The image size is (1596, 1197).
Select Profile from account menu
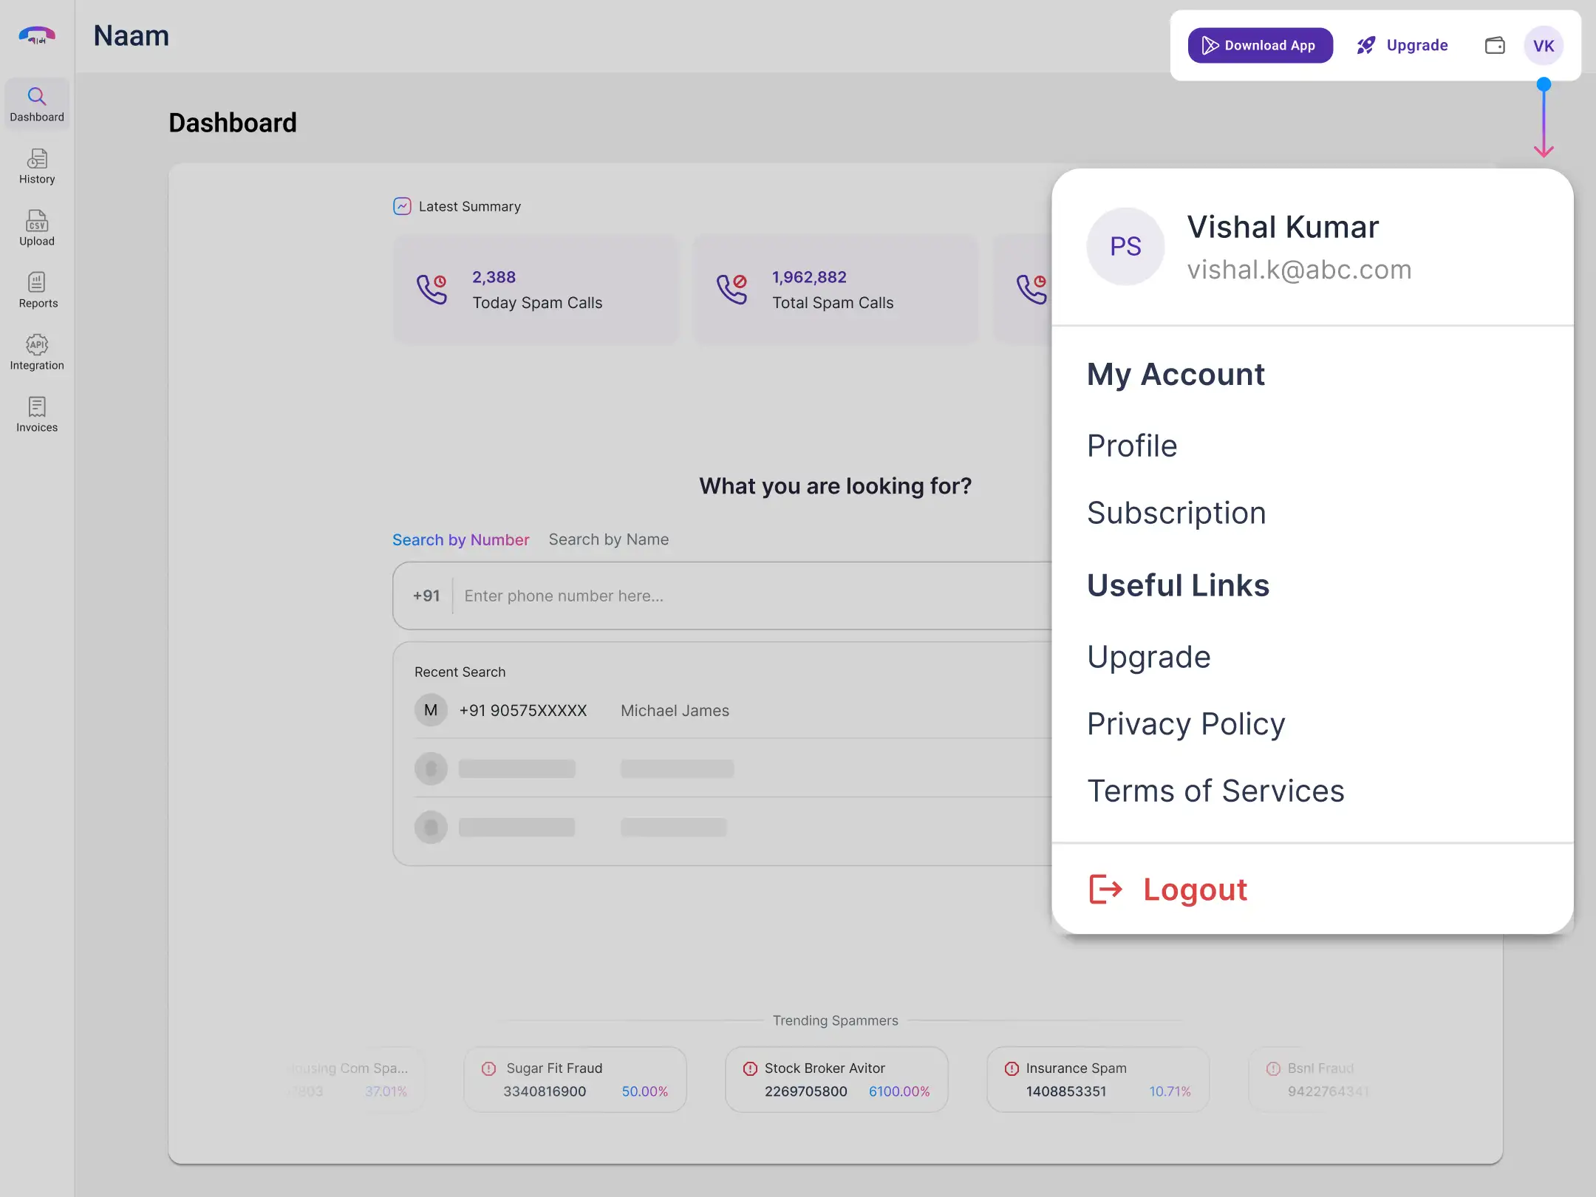1132,446
